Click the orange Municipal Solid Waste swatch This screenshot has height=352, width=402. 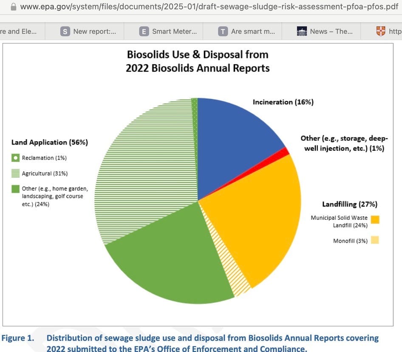tap(375, 220)
